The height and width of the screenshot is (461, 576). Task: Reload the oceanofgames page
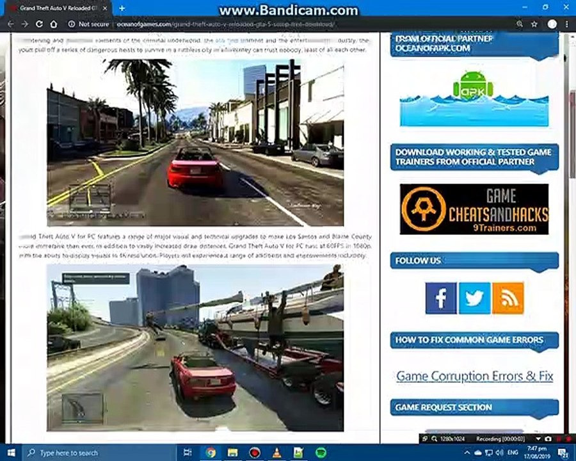(x=39, y=24)
